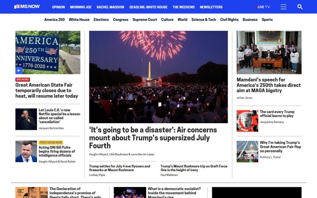Viewport: 317px width, 198px height.
Task: Play the America 250th Anniversary video
Action: click(18, 70)
